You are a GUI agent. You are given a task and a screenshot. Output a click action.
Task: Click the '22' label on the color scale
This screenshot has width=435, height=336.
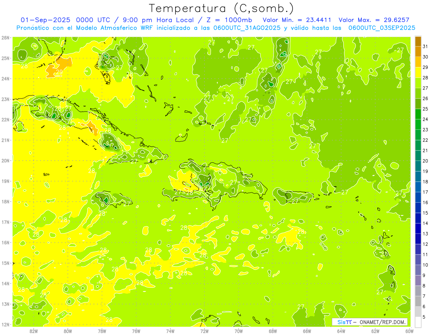pos(426,140)
